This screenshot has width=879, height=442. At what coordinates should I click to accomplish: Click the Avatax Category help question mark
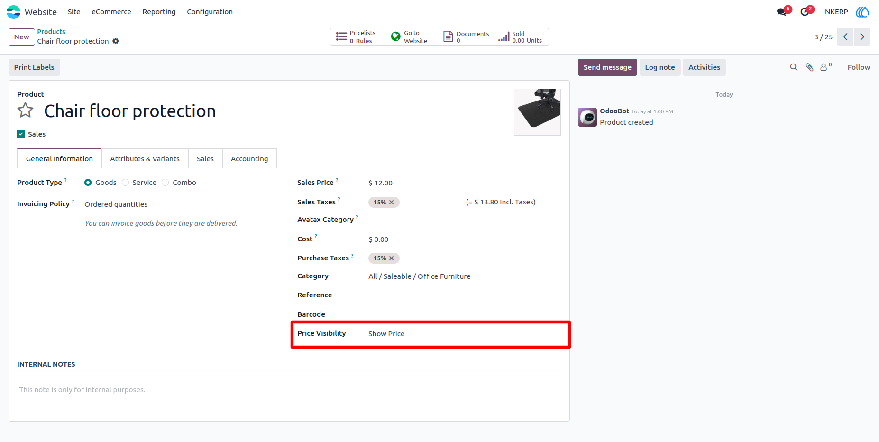[357, 217]
